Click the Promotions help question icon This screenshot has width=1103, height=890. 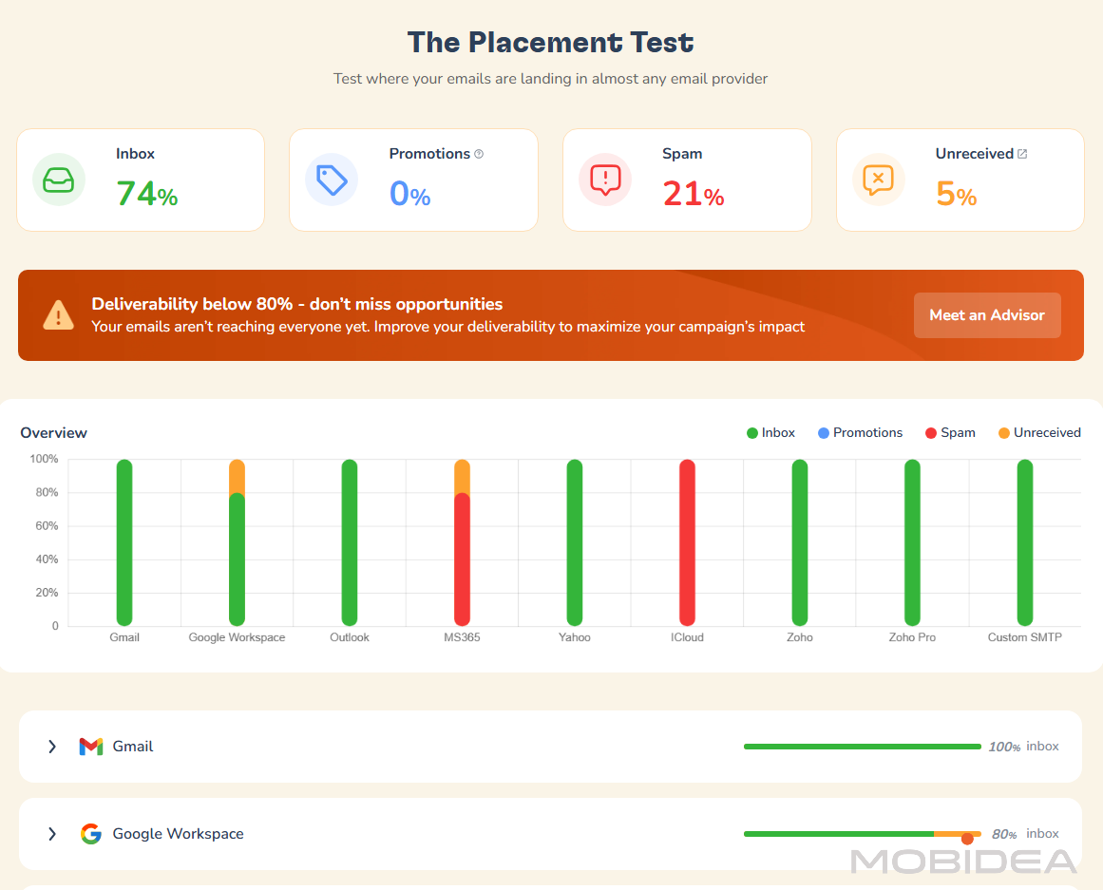point(479,154)
